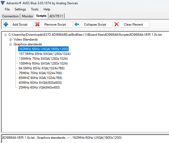169x143 pixels.
Task: Switch to the Connection tab
Action: coord(10,16)
